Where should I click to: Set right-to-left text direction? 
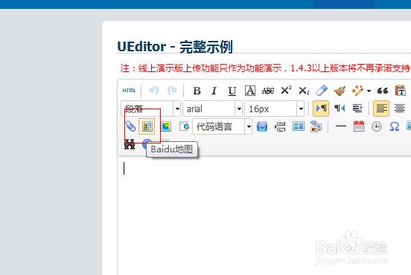tap(340, 109)
